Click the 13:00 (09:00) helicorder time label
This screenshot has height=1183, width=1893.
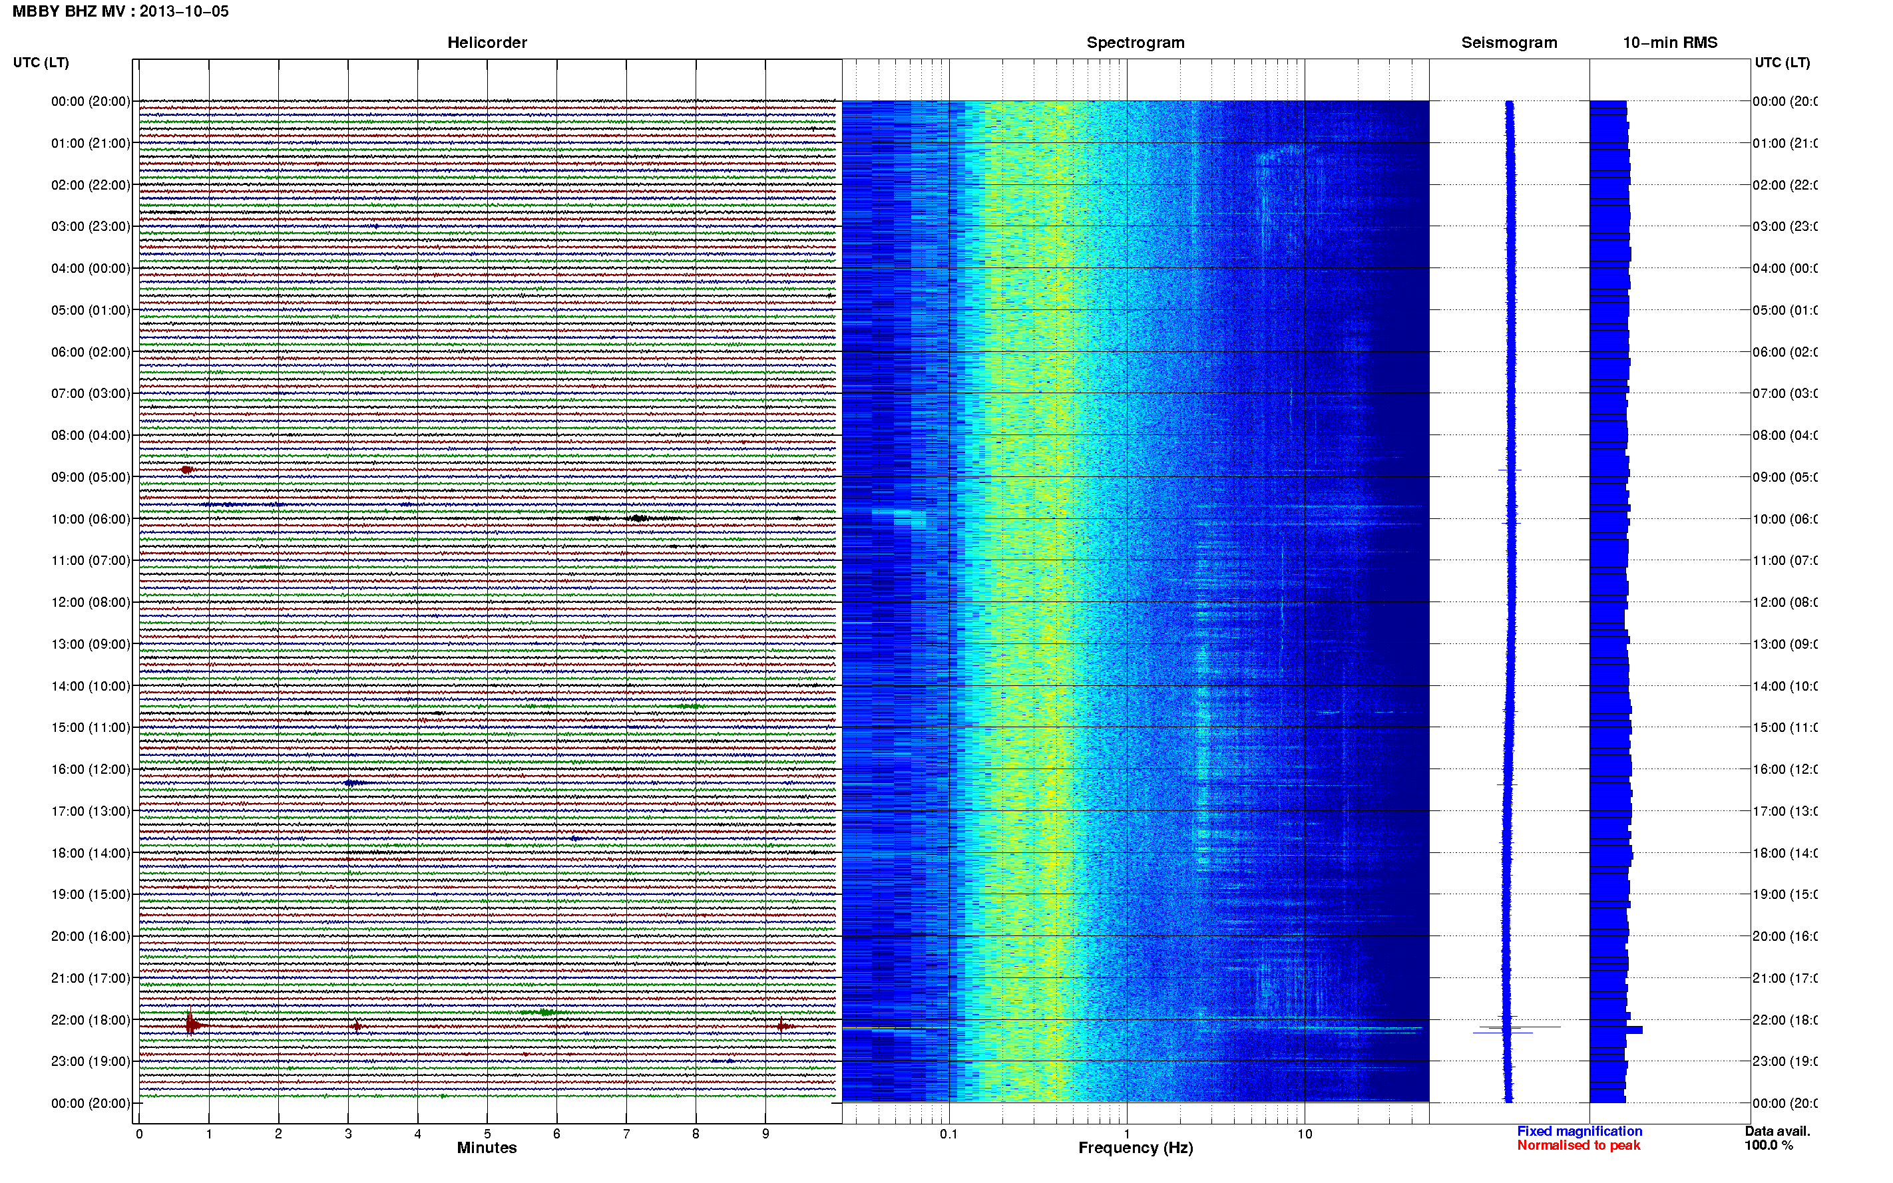91,644
